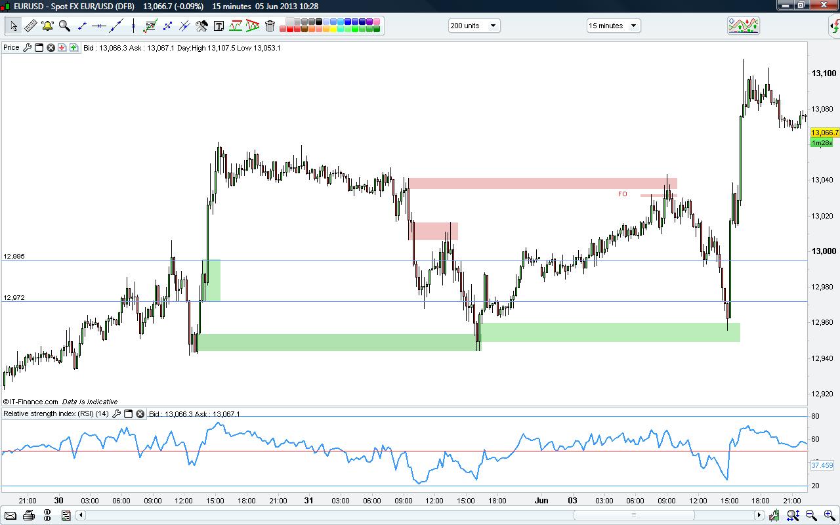Toggle the cursor pointer mode
Viewport: 840px width, 525px height.
pos(13,26)
